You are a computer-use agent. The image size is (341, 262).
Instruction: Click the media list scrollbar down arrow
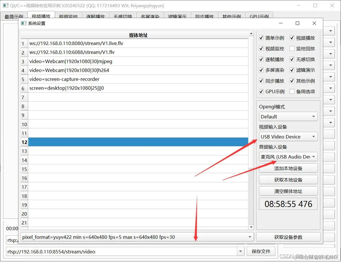coord(251,227)
